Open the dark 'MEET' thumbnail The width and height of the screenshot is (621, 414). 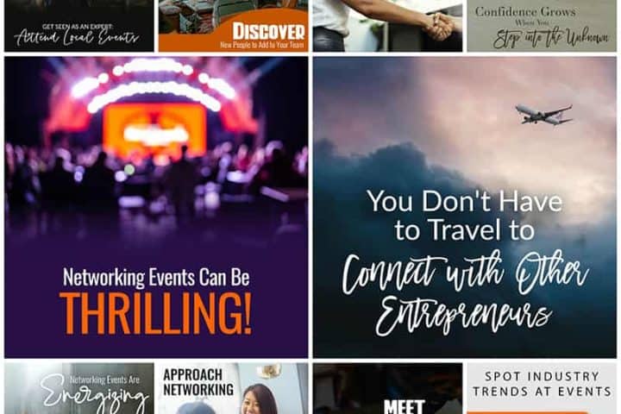[387, 389]
